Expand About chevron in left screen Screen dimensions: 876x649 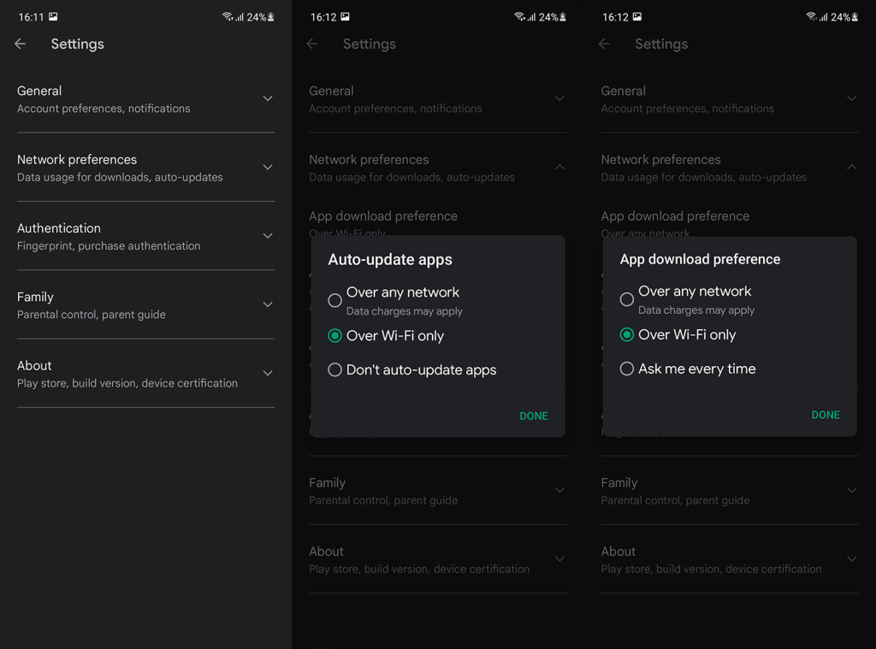point(268,374)
